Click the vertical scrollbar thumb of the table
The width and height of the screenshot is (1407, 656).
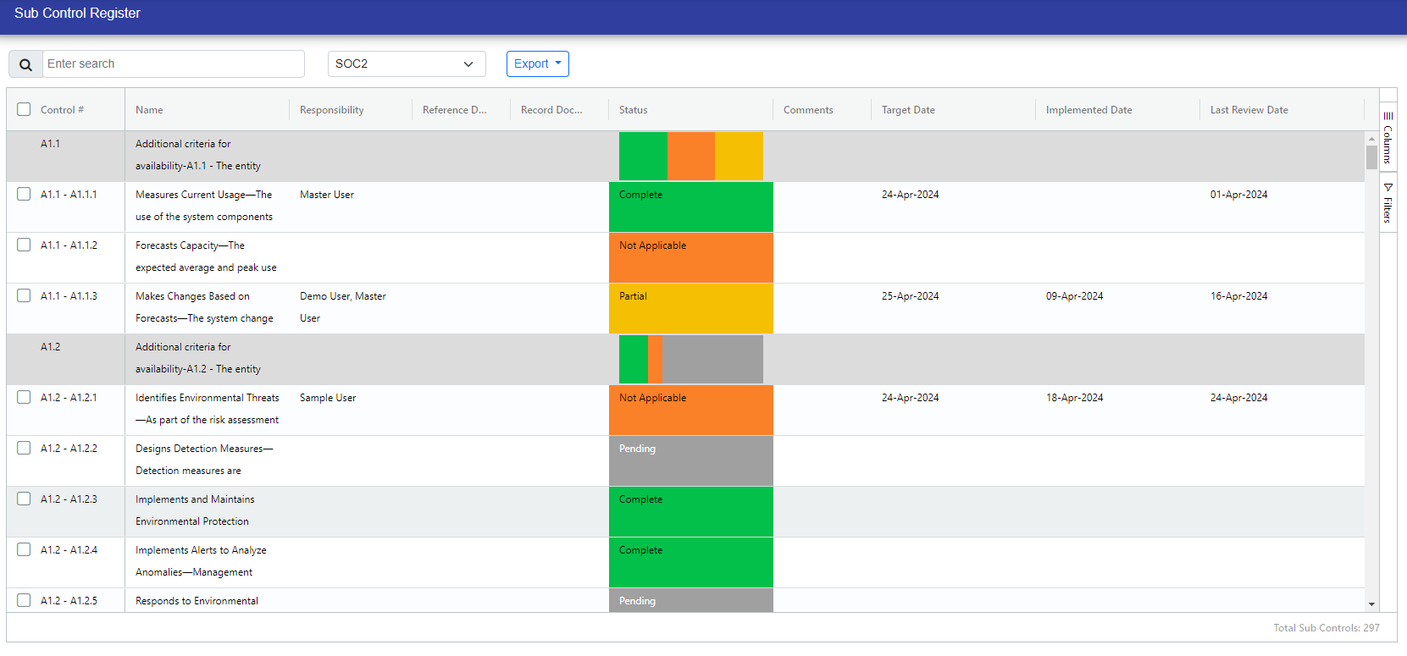(x=1371, y=157)
